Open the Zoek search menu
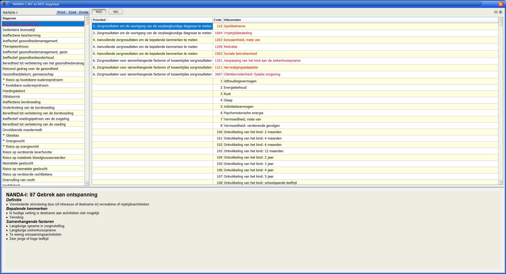 (x=72, y=12)
